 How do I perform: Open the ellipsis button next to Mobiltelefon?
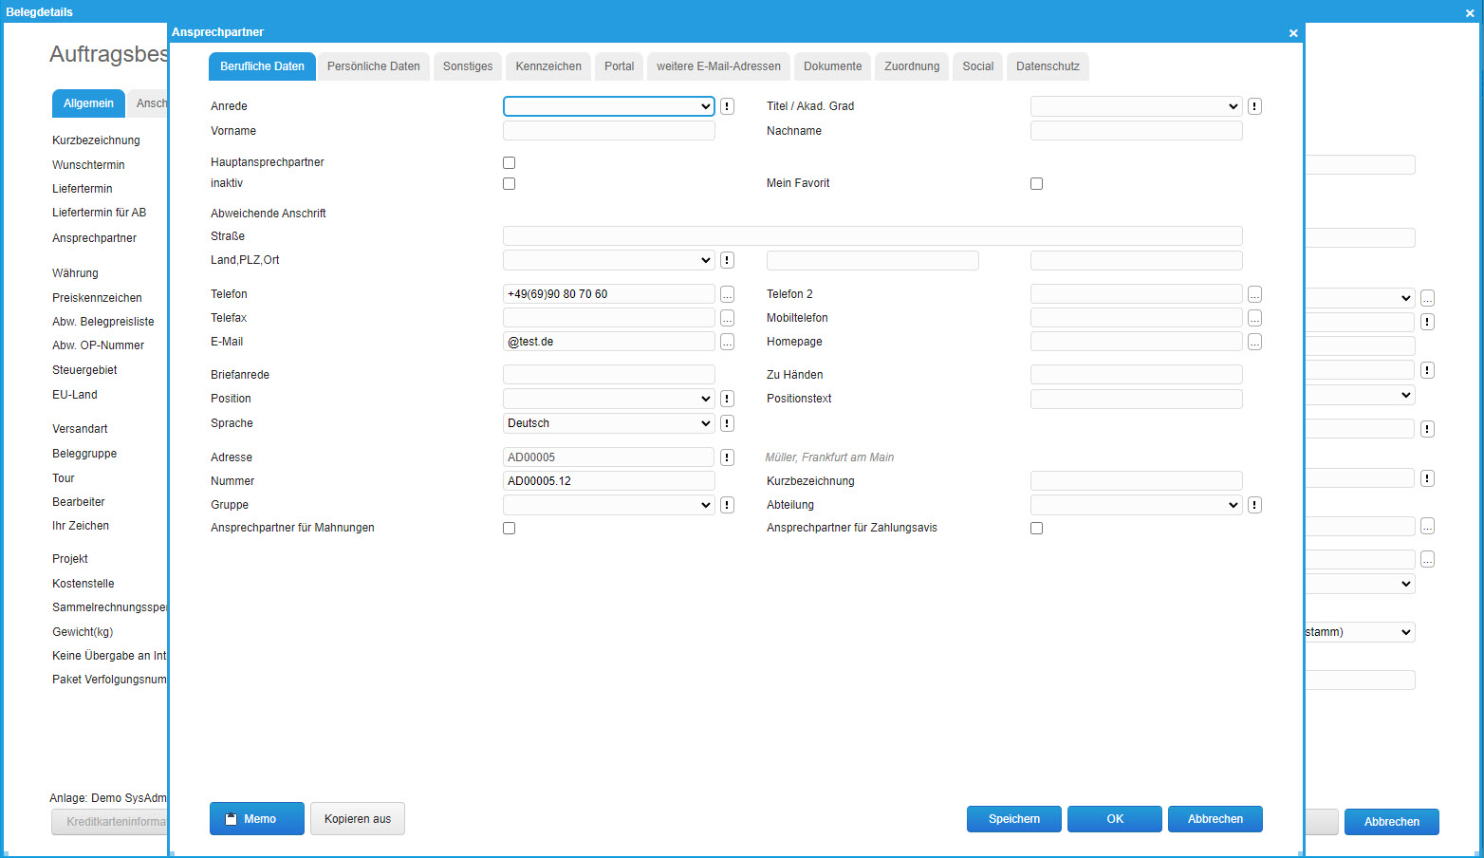coord(1254,319)
